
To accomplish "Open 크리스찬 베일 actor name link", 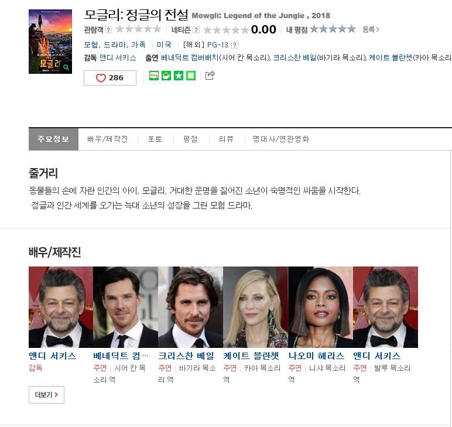I will pyautogui.click(x=186, y=356).
